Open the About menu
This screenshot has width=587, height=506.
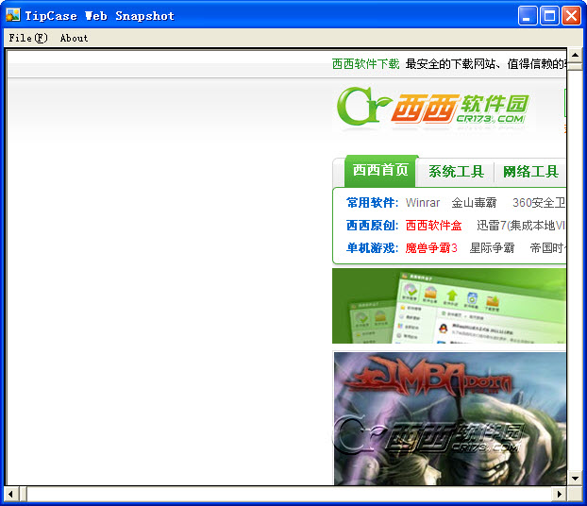coord(74,38)
